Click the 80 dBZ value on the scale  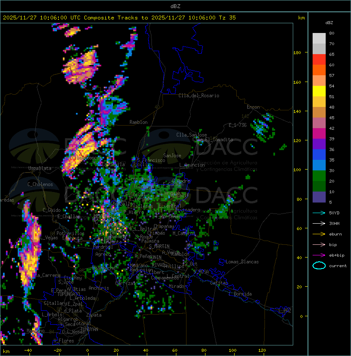click(x=332, y=33)
